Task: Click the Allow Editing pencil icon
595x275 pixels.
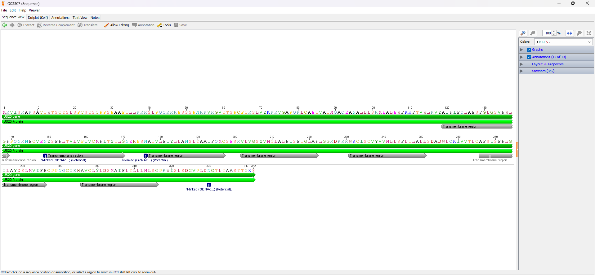Action: point(106,25)
